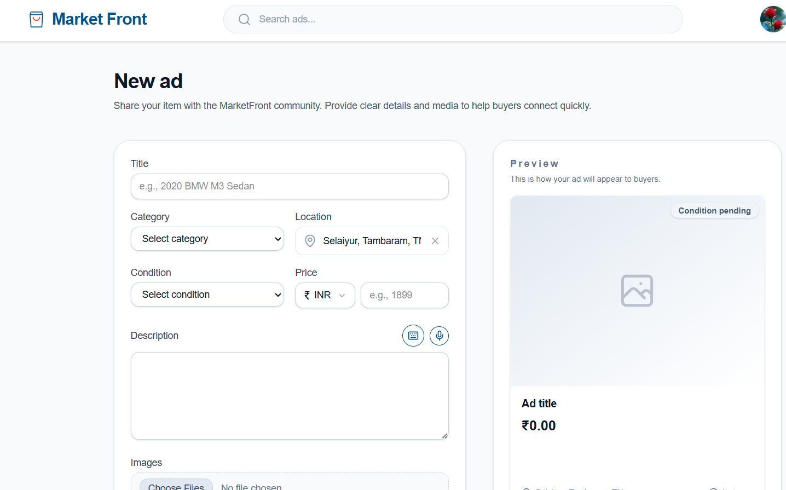Open the Market Front home link text
Screen dimensions: 786x490
click(100, 19)
